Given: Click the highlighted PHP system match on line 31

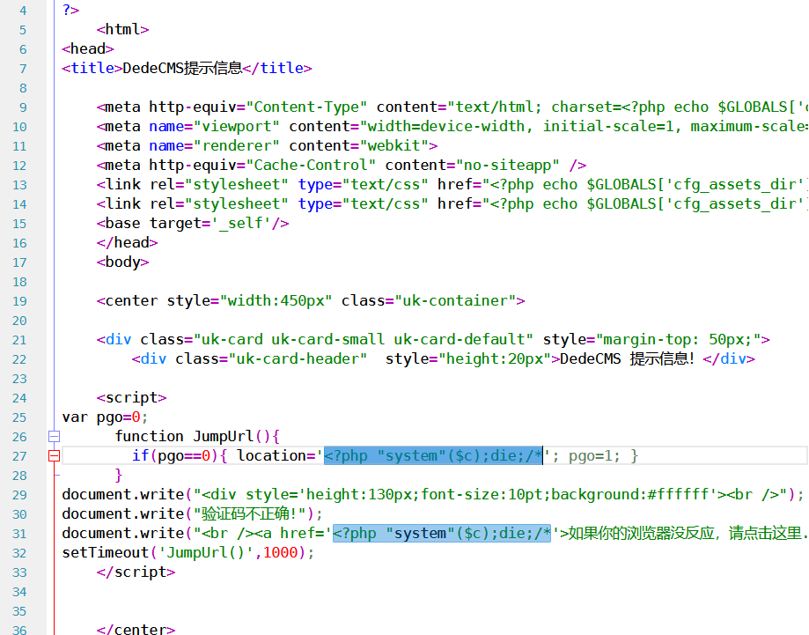Looking at the screenshot, I should (442, 533).
